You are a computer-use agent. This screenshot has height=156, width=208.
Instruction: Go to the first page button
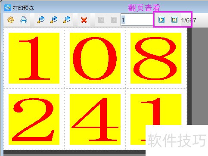[101, 20]
